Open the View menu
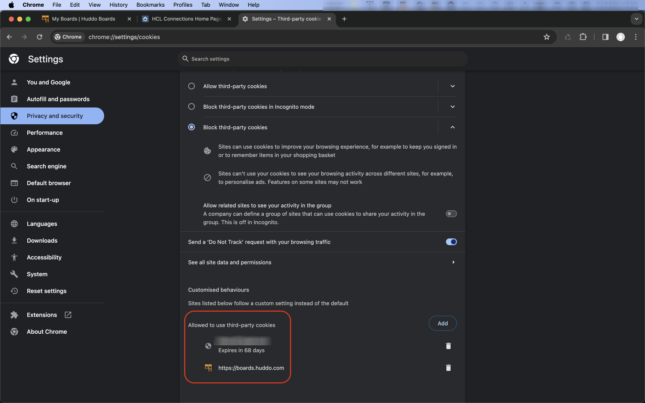This screenshot has height=403, width=645. (x=94, y=5)
